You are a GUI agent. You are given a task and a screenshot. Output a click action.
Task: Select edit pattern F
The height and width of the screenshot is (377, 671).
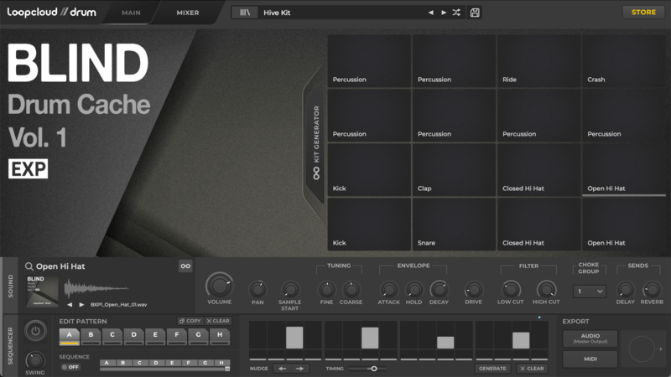[176, 337]
